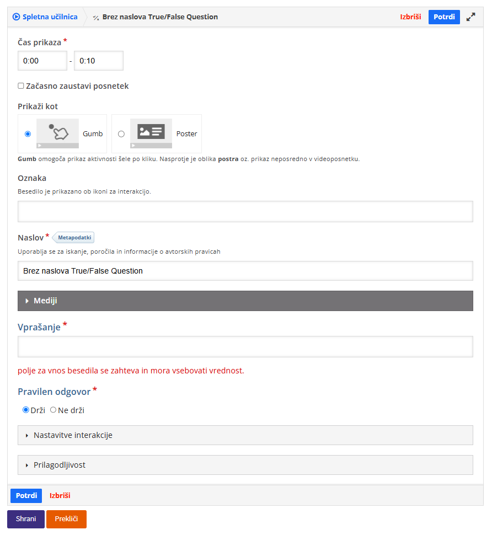The width and height of the screenshot is (492, 535).
Task: Choose Drži as correct answer
Action: point(25,410)
